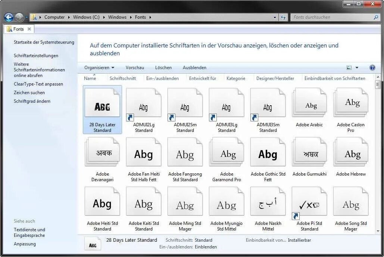Open the Organisieren dropdown menu
The width and height of the screenshot is (384, 257).
click(99, 68)
